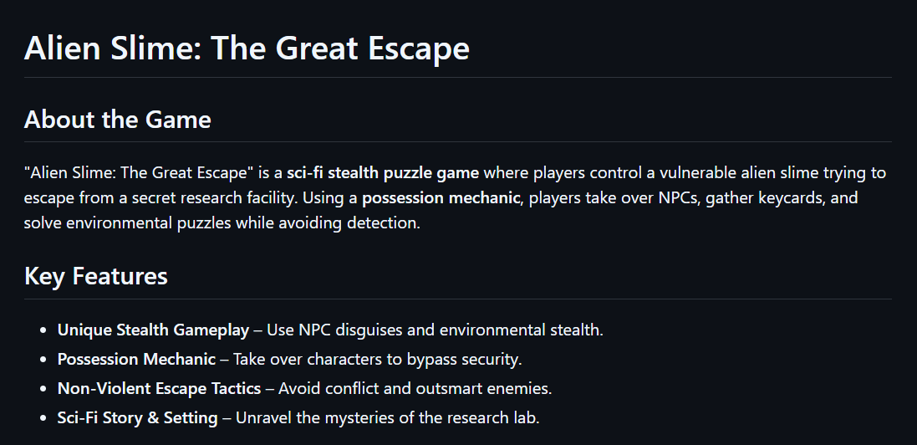The height and width of the screenshot is (445, 917).
Task: Click the "About the Game" heading
Action: tap(117, 120)
